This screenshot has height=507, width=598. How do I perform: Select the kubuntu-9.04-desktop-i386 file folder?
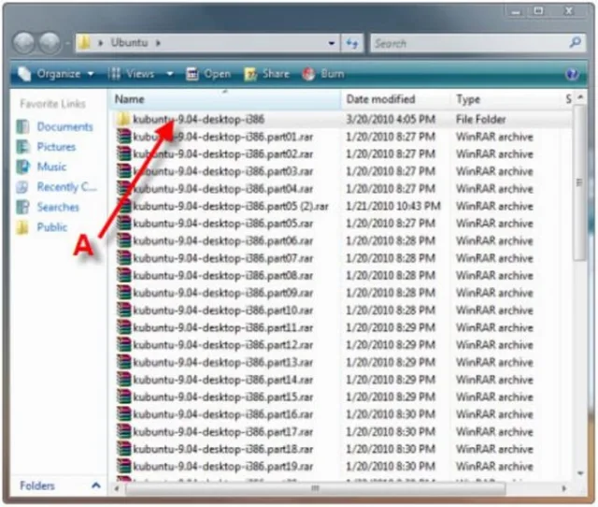pyautogui.click(x=198, y=120)
